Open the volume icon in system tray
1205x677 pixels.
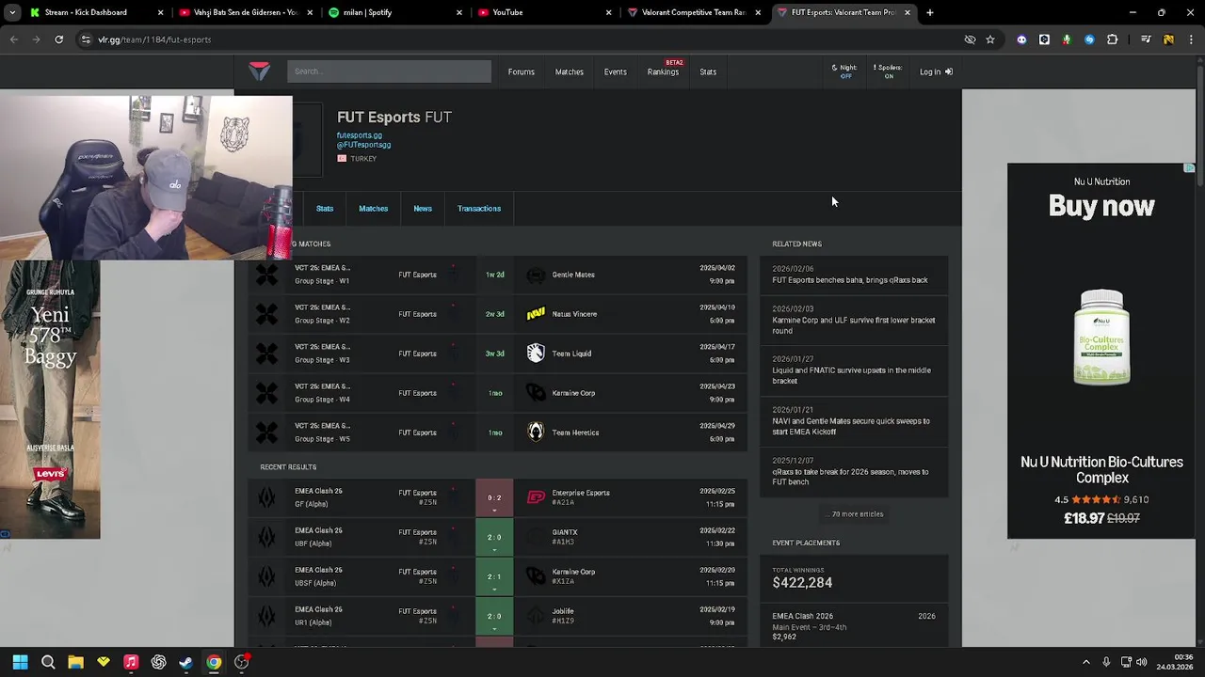[1142, 662]
